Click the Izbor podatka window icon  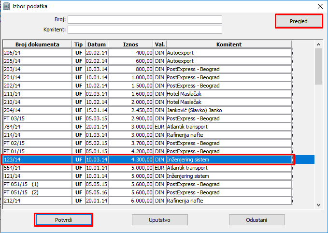coord(6,6)
